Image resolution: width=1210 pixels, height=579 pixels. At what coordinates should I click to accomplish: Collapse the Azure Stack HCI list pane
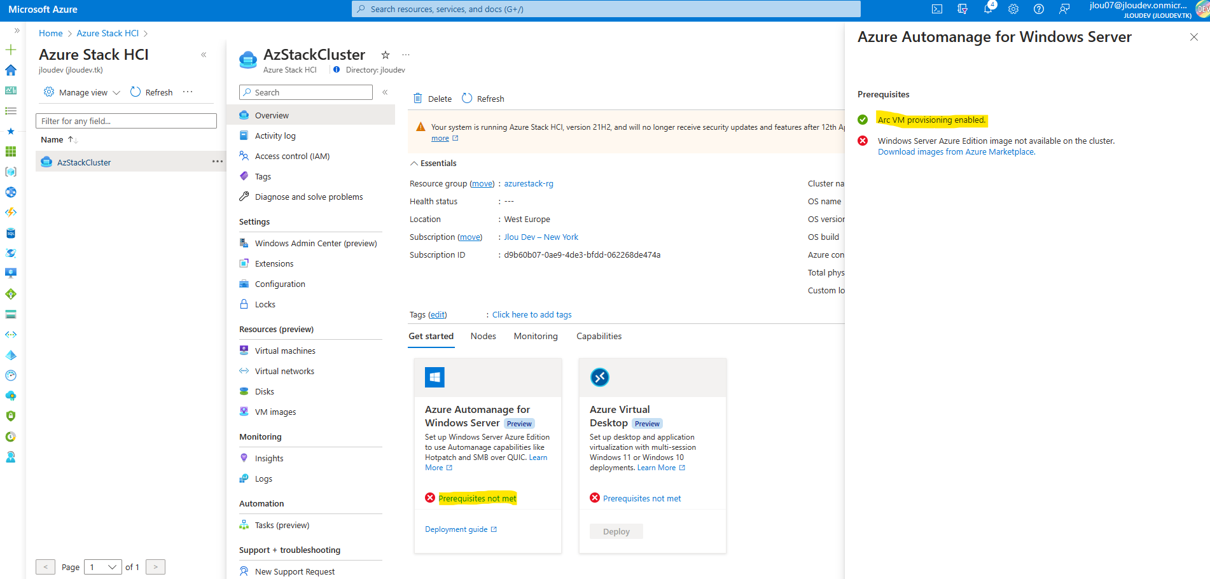tap(204, 55)
